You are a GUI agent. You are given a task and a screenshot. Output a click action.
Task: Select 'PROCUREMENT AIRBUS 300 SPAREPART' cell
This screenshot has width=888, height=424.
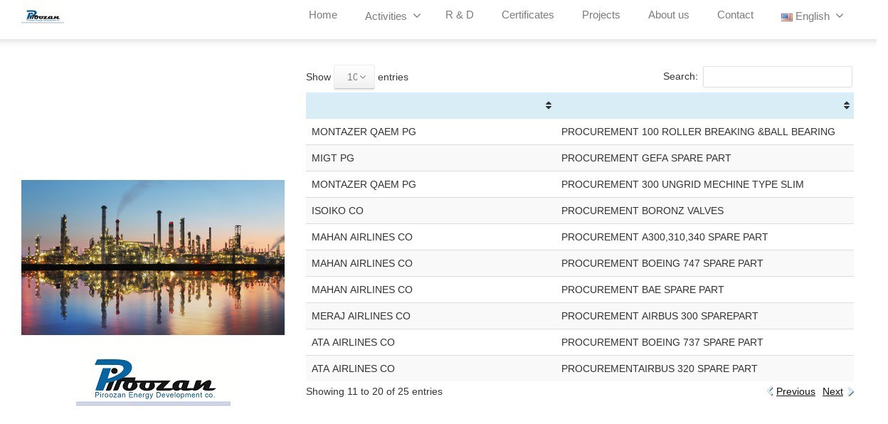click(704, 316)
